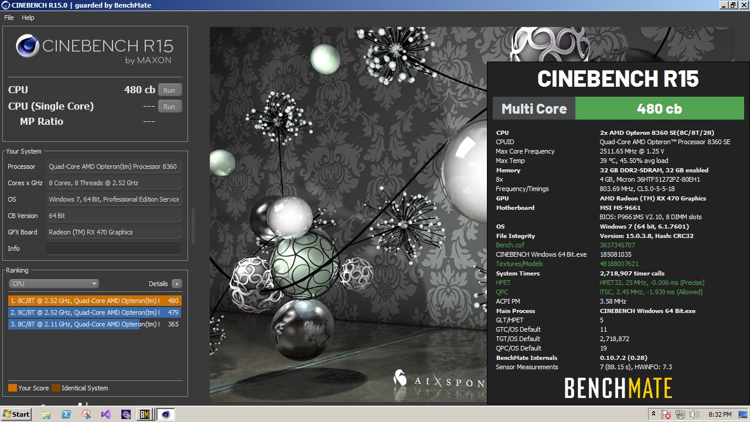The height and width of the screenshot is (422, 750).
Task: Click the Cinebench R15 logo sphere
Action: [28, 46]
